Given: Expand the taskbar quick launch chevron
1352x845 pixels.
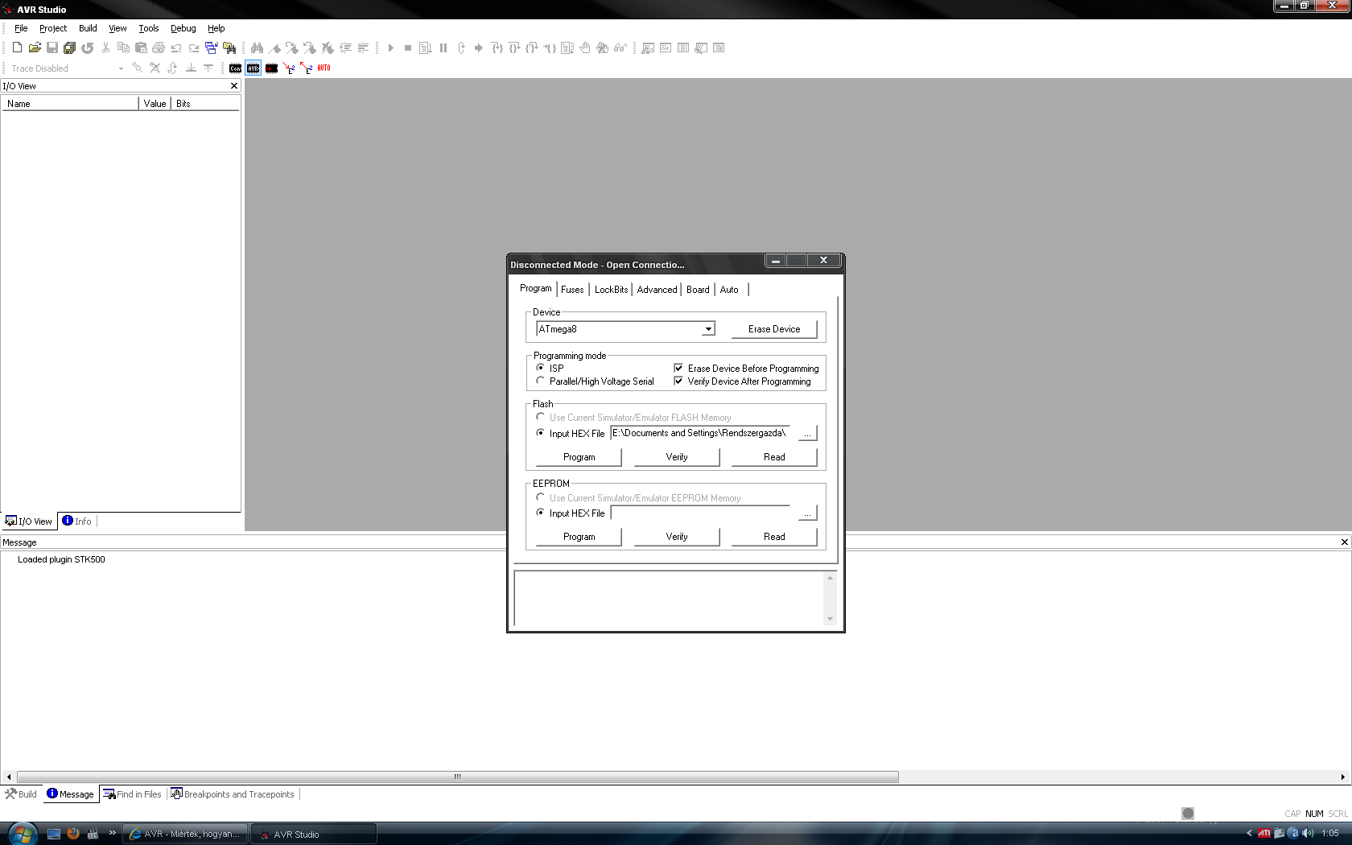Looking at the screenshot, I should click(112, 833).
